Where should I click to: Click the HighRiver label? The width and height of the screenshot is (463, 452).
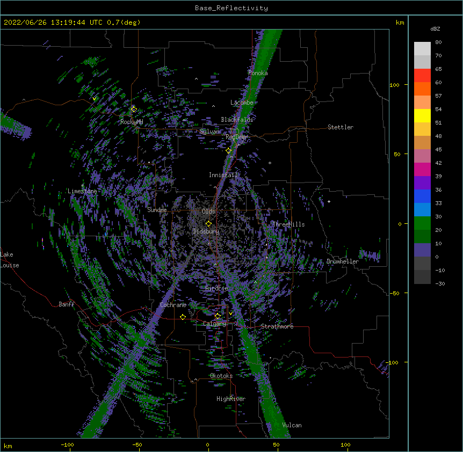(231, 399)
